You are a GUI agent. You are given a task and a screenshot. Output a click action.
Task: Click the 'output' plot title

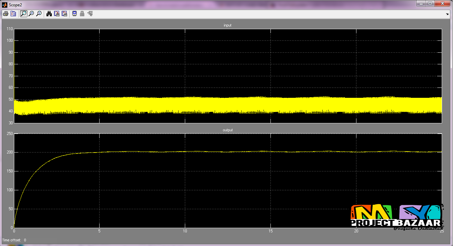pos(228,130)
